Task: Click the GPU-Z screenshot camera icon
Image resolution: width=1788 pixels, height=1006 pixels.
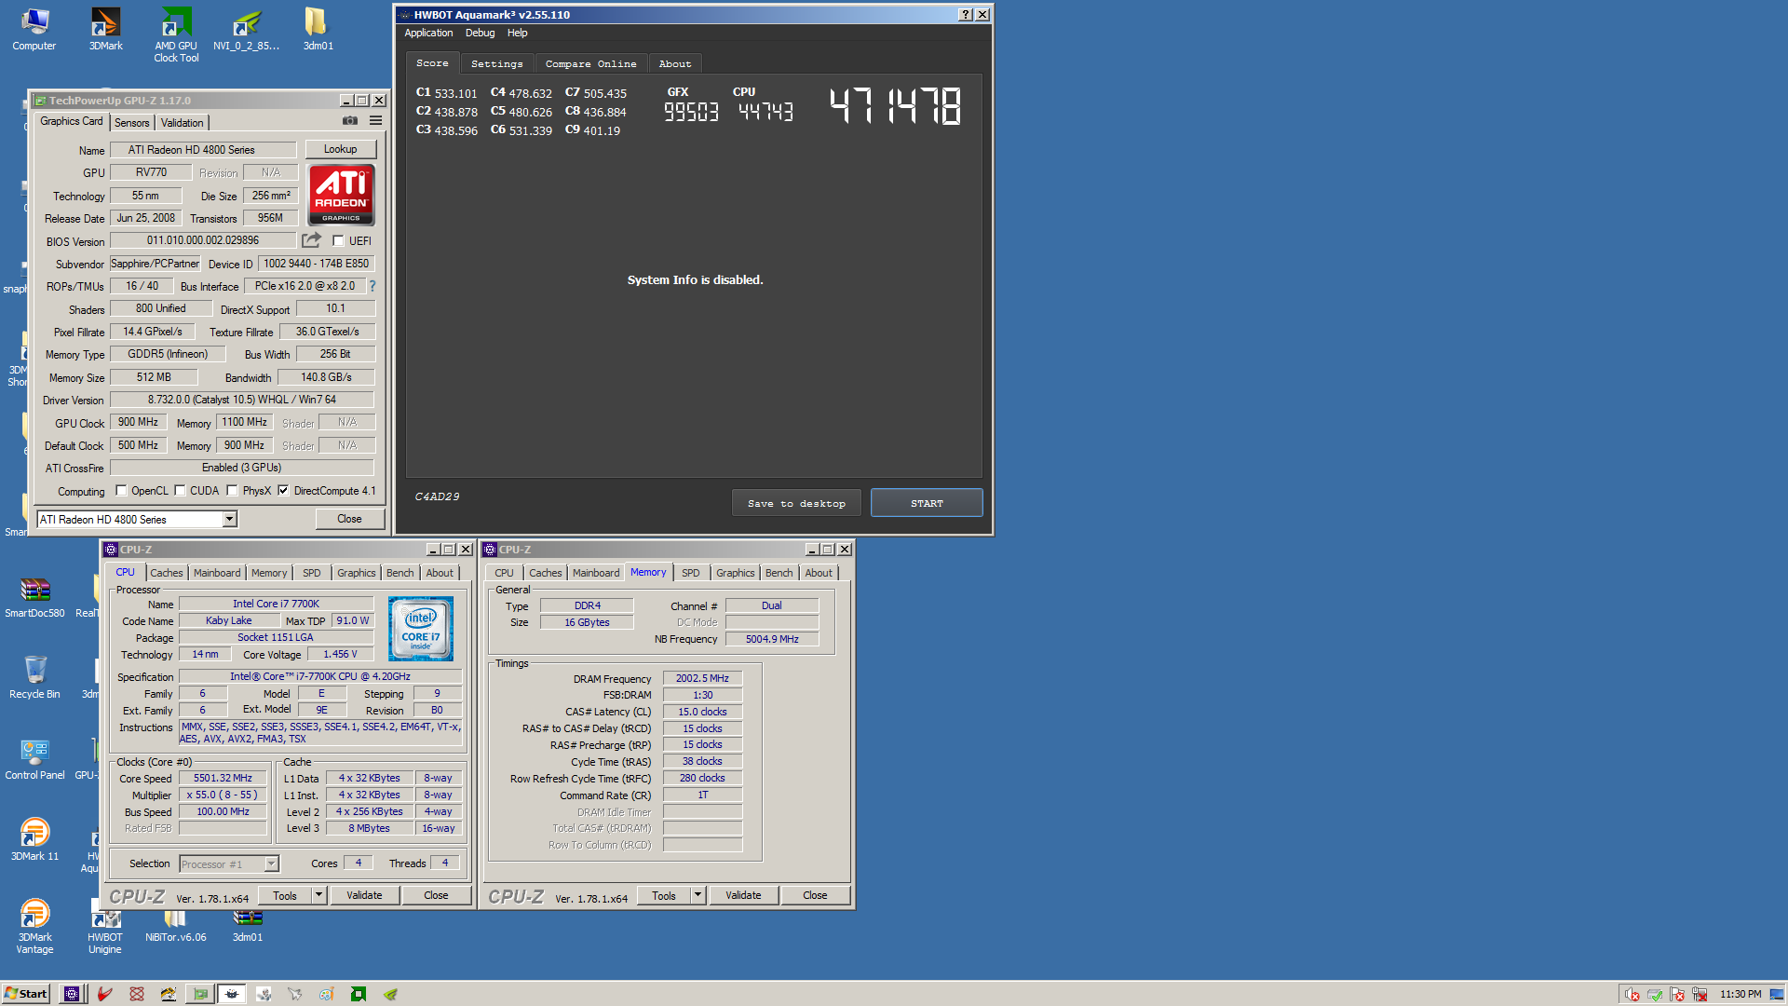Action: coord(350,121)
